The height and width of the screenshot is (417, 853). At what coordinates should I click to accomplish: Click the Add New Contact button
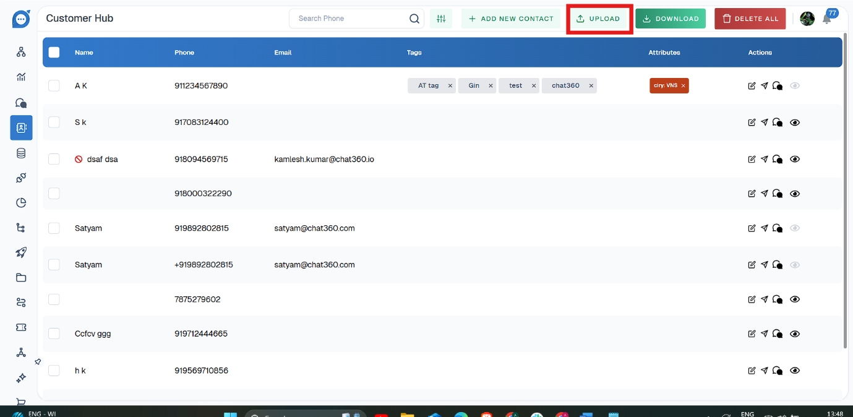point(511,19)
